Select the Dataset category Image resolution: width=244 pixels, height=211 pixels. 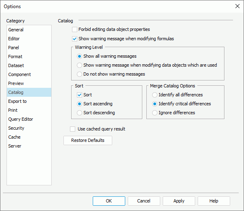point(29,65)
